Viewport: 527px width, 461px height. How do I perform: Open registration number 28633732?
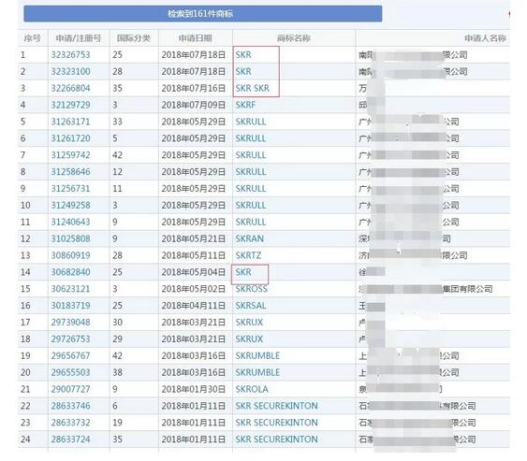point(70,423)
